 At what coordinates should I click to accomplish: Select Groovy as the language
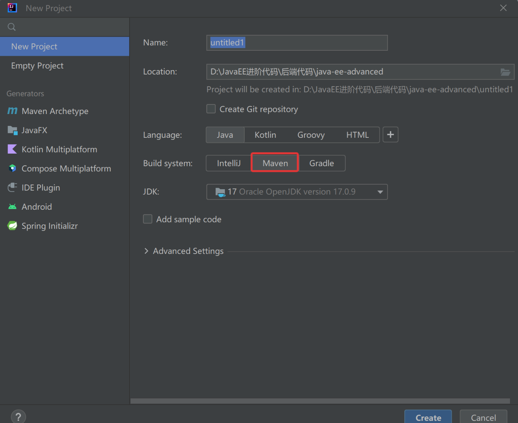311,135
